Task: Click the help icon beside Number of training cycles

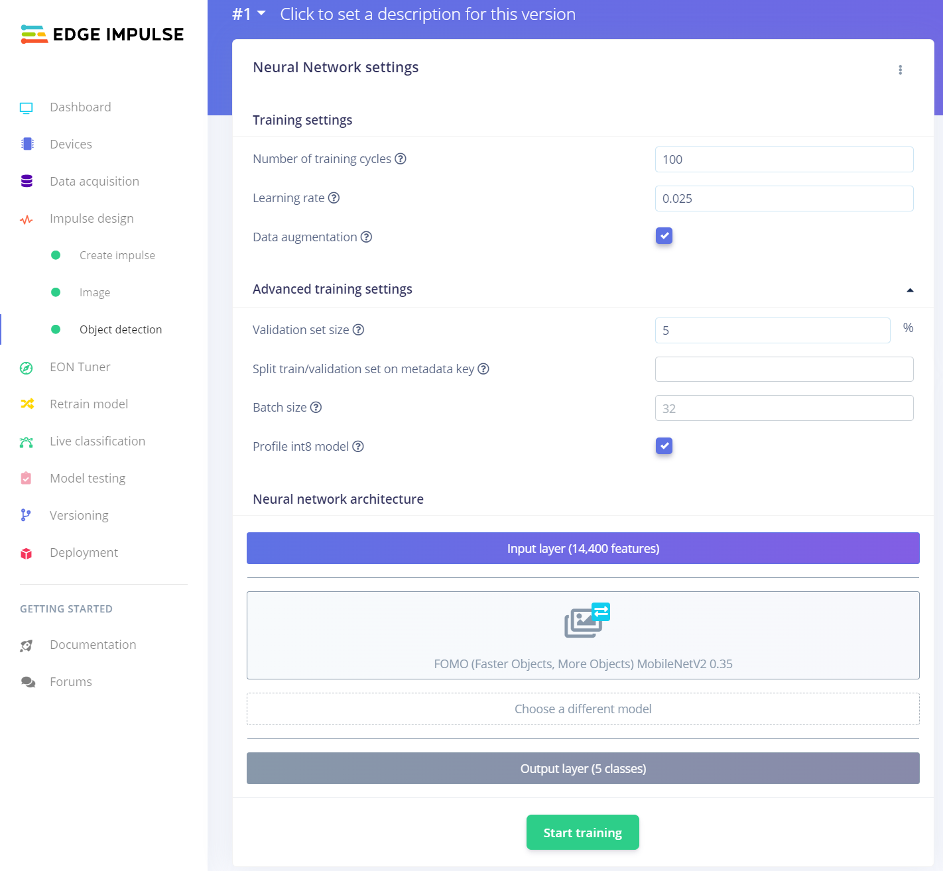Action: [401, 158]
